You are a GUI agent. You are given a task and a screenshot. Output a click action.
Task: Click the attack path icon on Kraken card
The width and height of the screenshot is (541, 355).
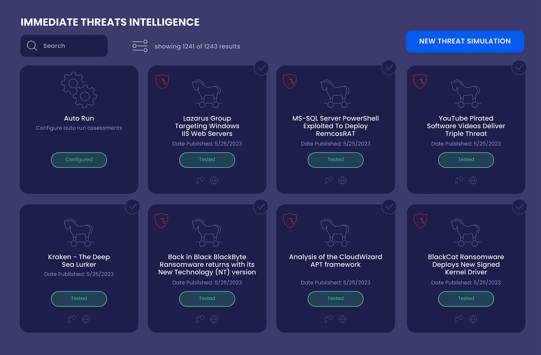[x=72, y=319]
